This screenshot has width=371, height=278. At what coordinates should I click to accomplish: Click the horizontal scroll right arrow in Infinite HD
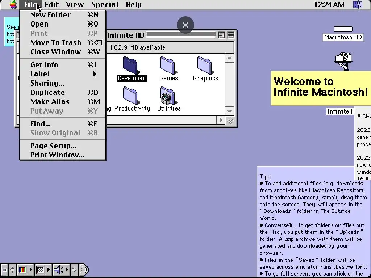tap(221, 120)
